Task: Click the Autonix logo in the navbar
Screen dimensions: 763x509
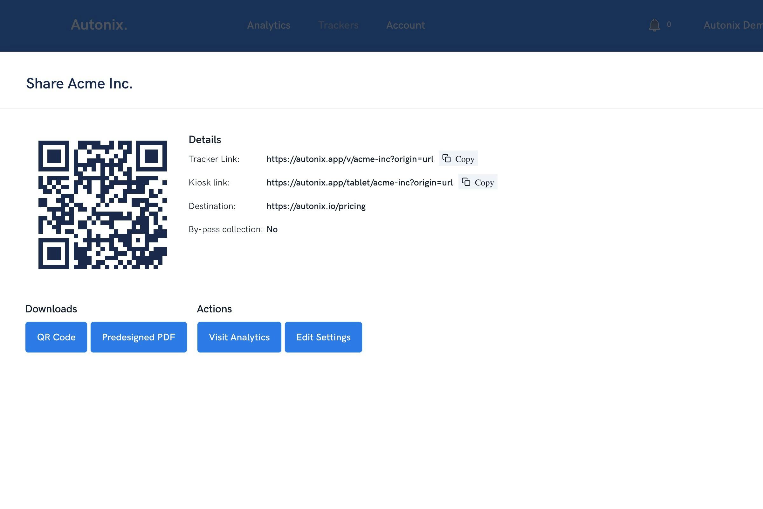Action: [98, 25]
